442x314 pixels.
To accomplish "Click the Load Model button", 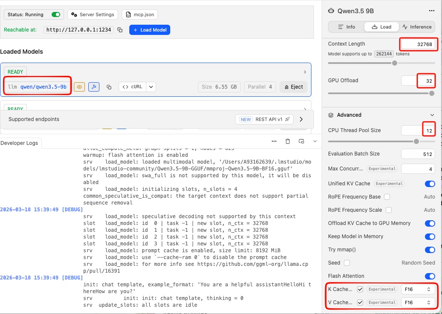I will click(150, 30).
